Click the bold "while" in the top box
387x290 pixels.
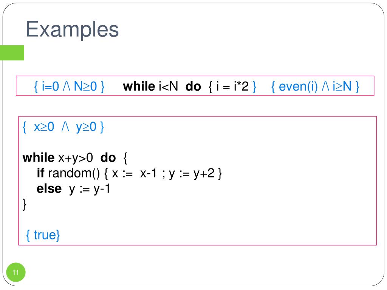[x=139, y=86]
